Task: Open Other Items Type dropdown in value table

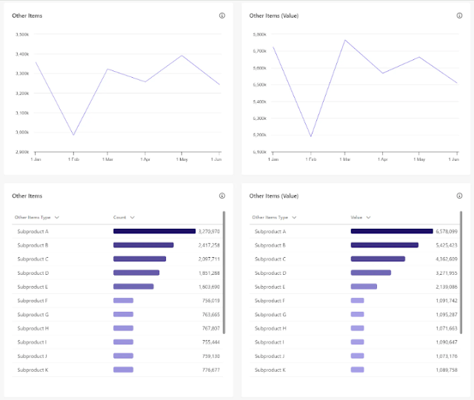Action: pyautogui.click(x=294, y=217)
